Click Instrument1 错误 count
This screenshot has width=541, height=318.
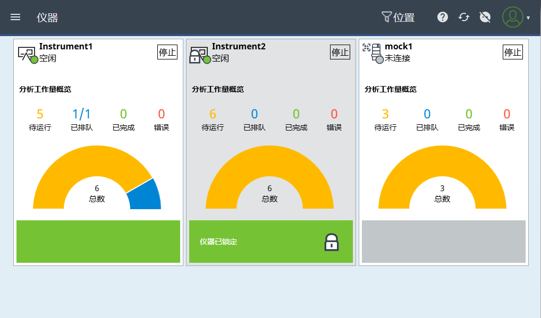coord(162,114)
